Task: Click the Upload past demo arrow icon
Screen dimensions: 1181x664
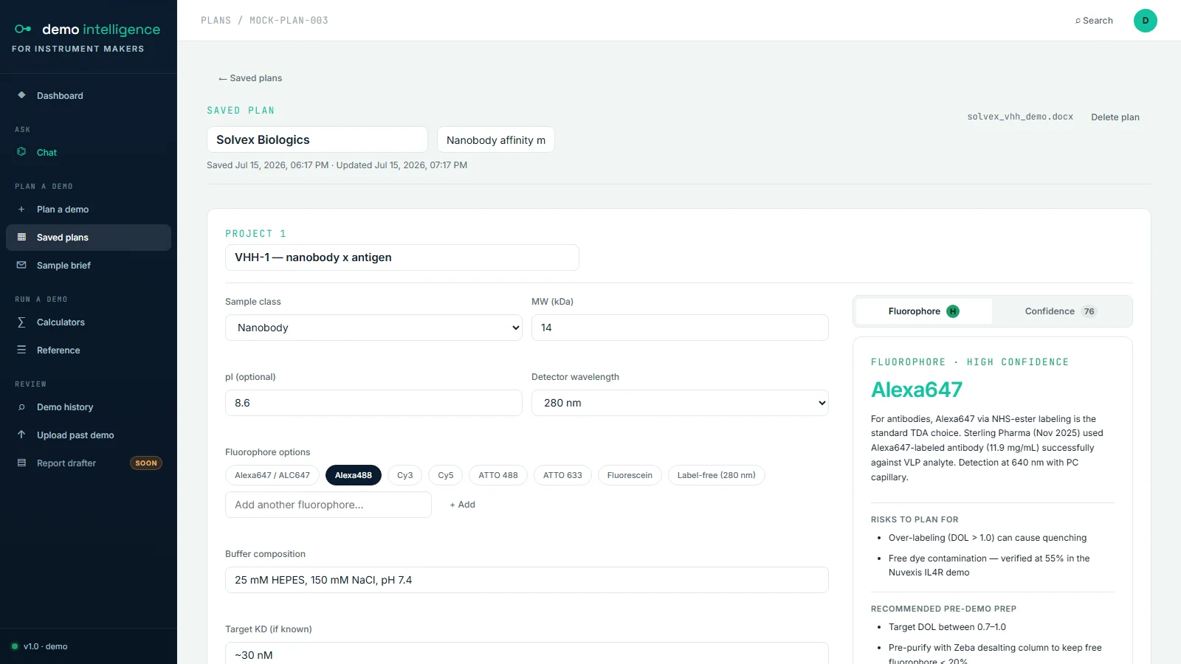Action: coord(21,435)
